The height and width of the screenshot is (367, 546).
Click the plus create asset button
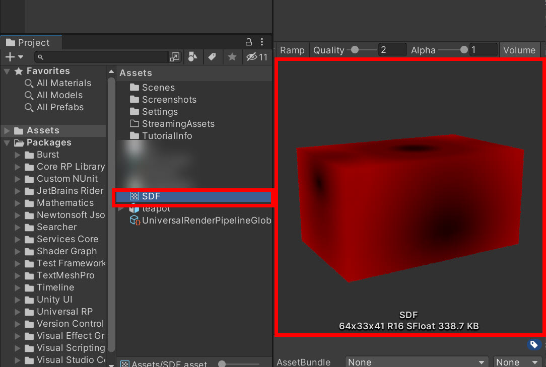(10, 57)
